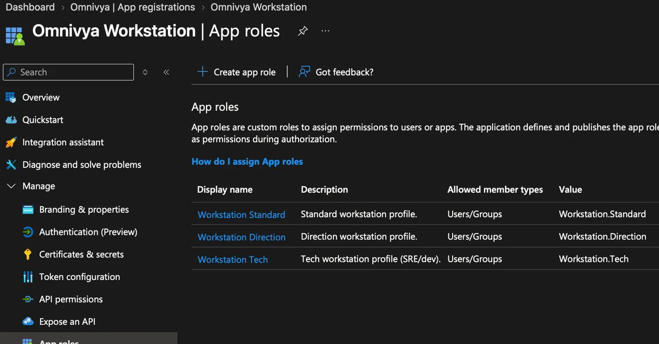Image resolution: width=659 pixels, height=344 pixels.
Task: Click the plus icon for Create app role
Action: pyautogui.click(x=203, y=72)
